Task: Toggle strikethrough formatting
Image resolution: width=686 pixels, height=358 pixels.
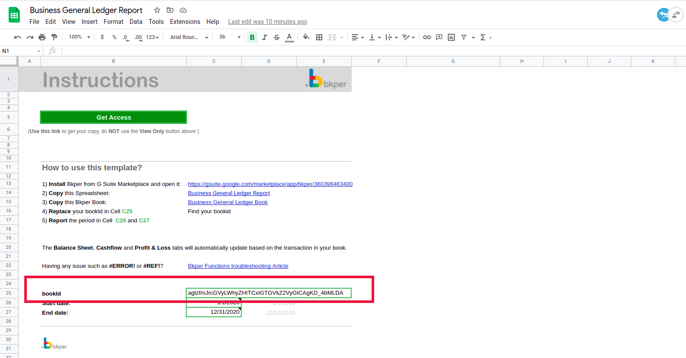Action: [277, 37]
